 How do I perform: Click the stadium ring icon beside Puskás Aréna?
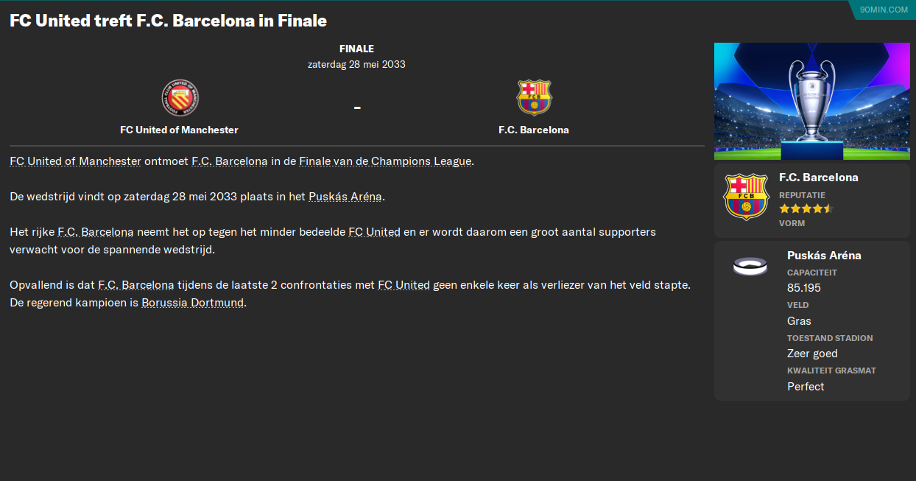[x=750, y=267]
